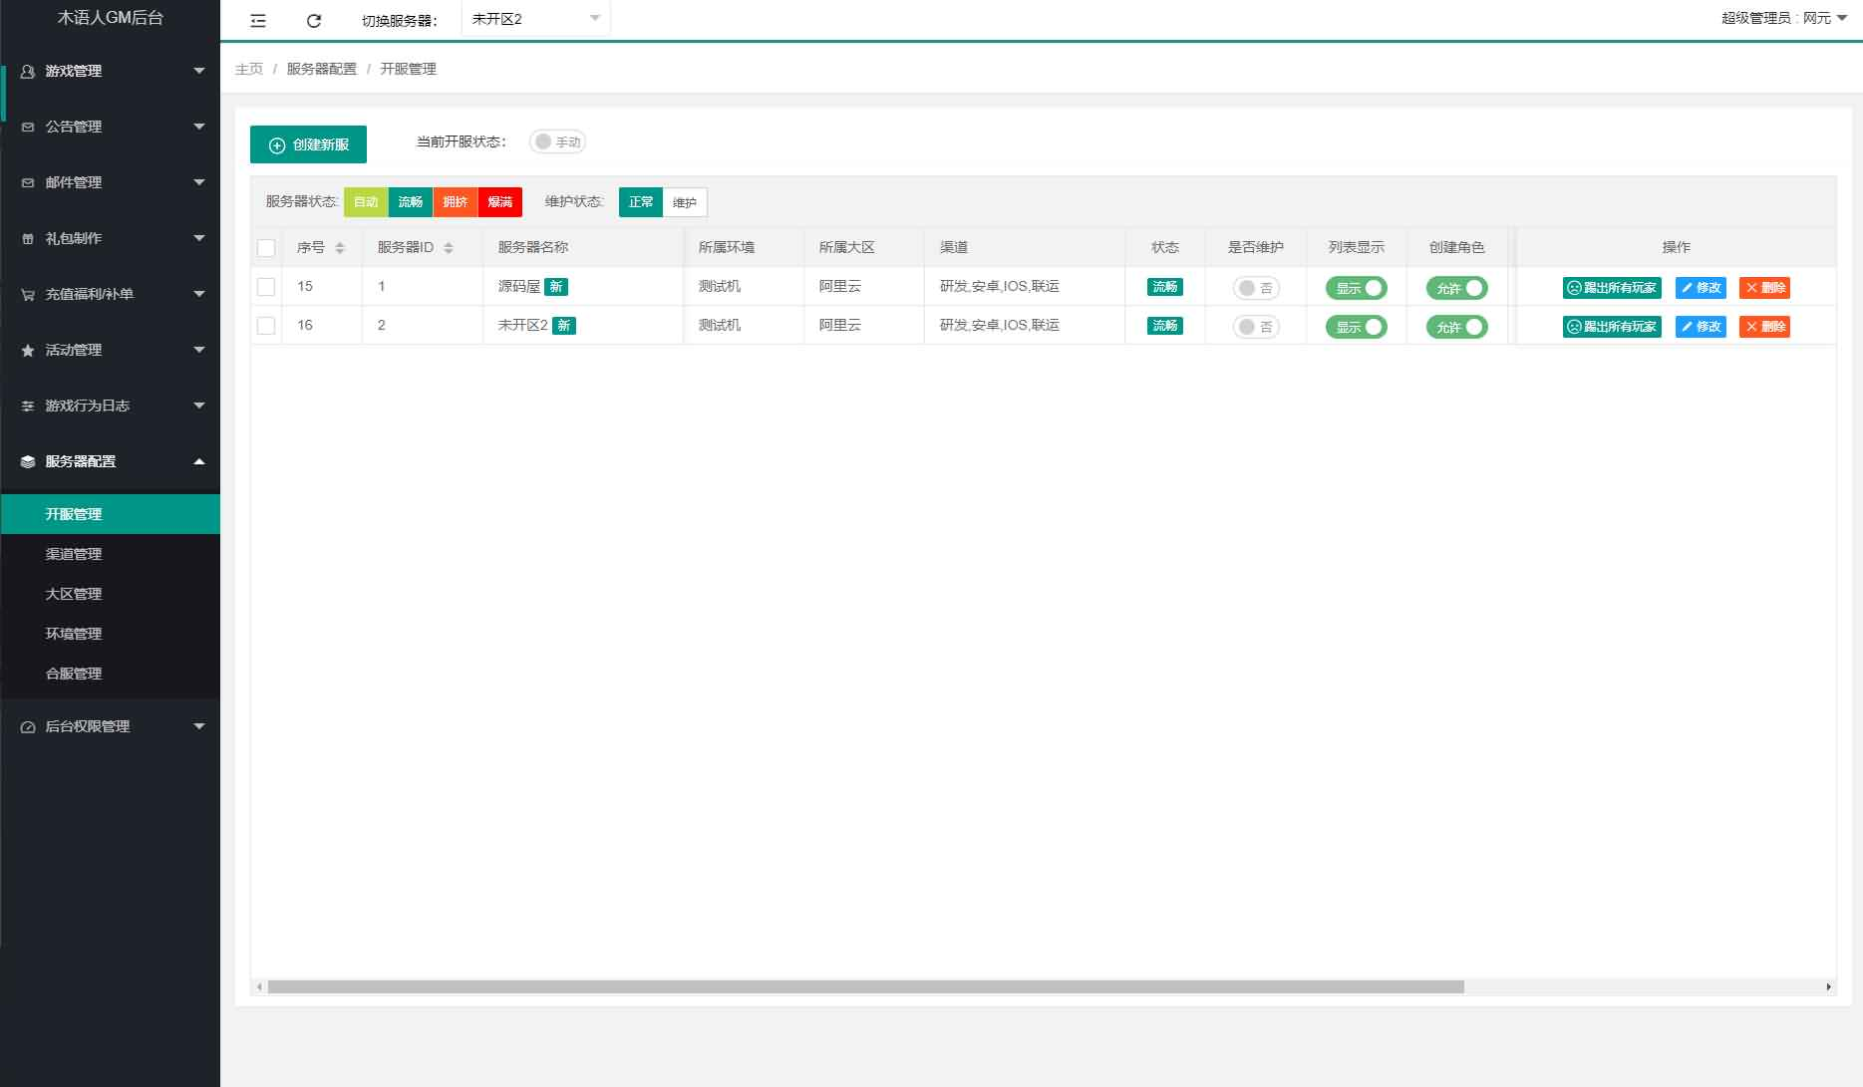The image size is (1863, 1087).
Task: Check the checkbox for row 序号 15
Action: [266, 286]
